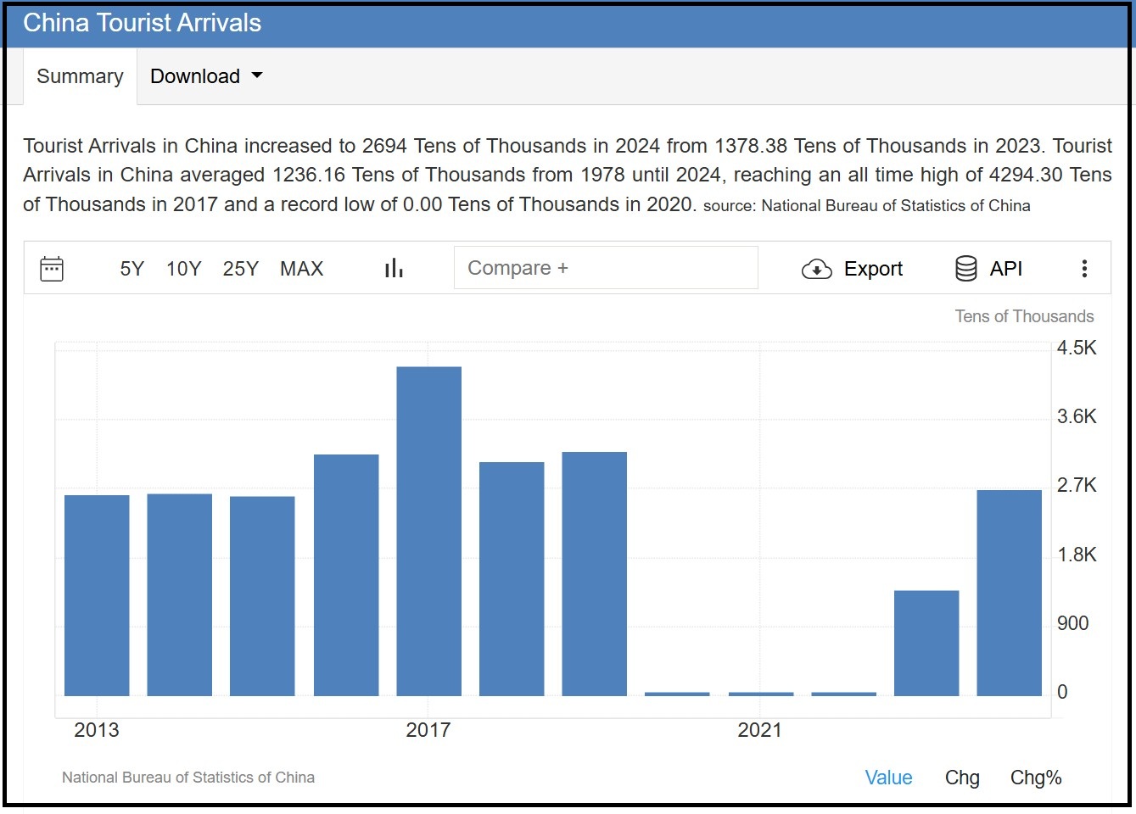
Task: Click the Export button label
Action: 873,268
